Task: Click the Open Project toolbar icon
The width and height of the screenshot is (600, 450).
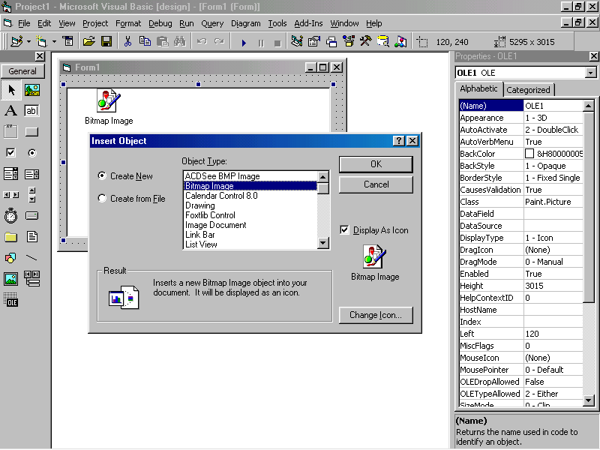Action: click(x=88, y=41)
